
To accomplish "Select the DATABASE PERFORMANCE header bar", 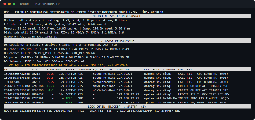I will click(x=127, y=41).
